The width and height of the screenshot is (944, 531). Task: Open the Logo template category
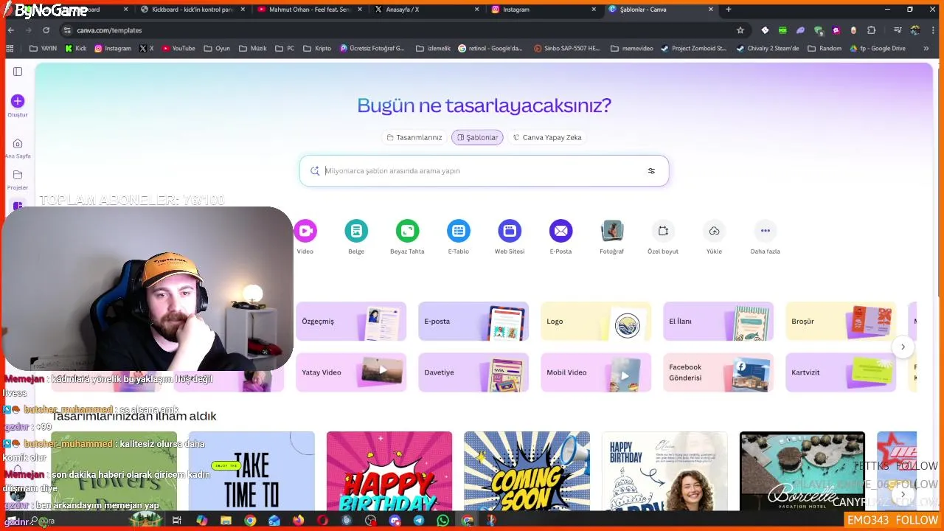point(596,321)
